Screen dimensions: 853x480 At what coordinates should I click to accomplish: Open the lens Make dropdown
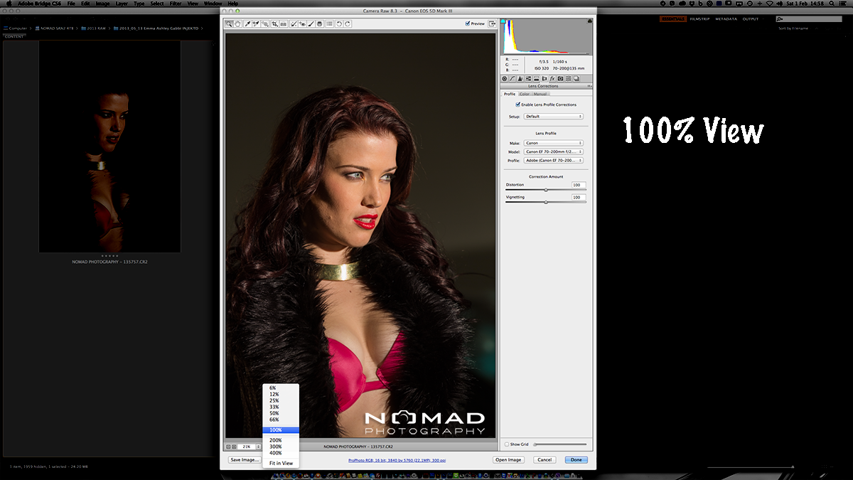pos(554,143)
